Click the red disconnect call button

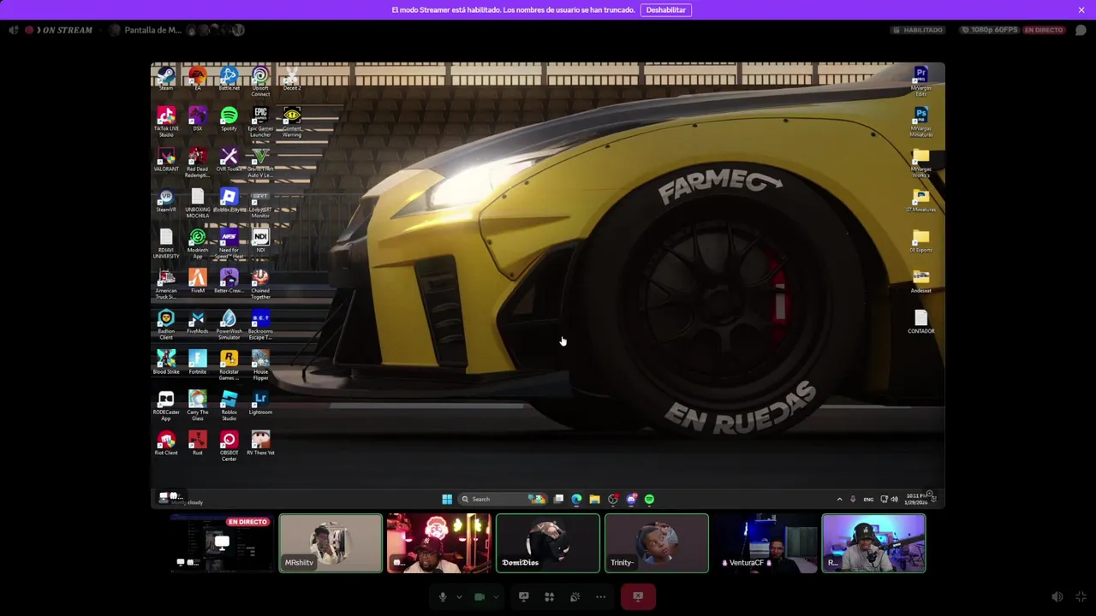click(x=638, y=596)
